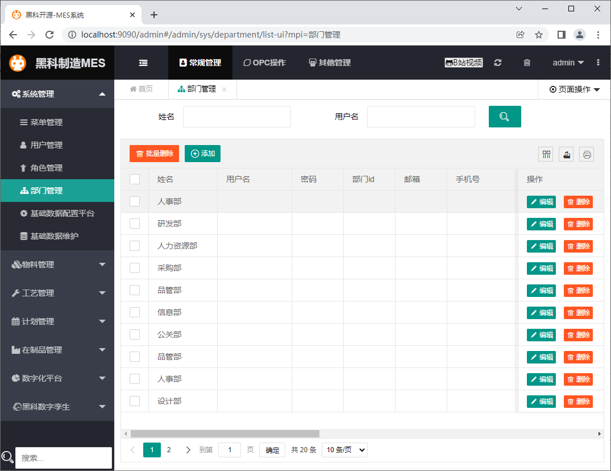Image resolution: width=611 pixels, height=471 pixels.
Task: Expand the 数字化平台 sidebar section
Action: click(x=57, y=378)
